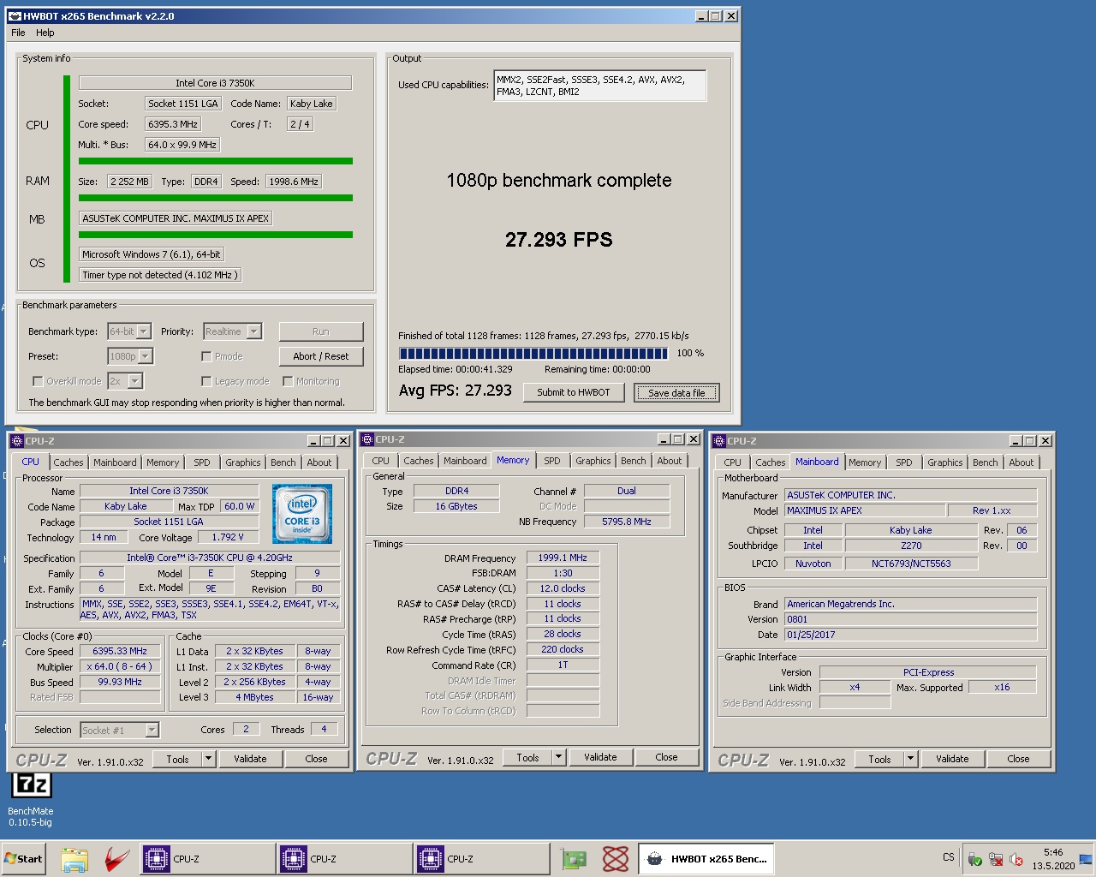Select the BIOS Version 0801 value

[x=911, y=619]
